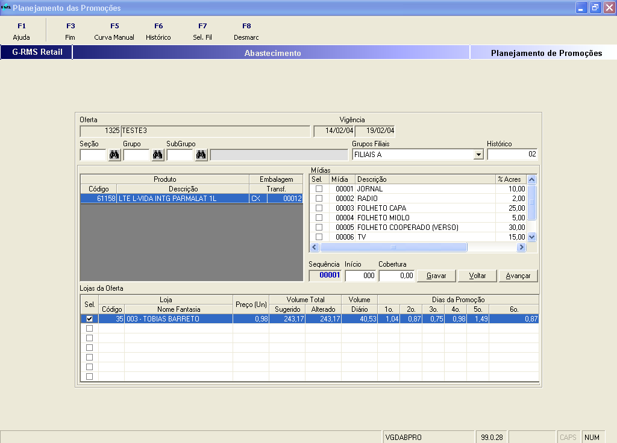Click the Voltar button

coord(477,276)
